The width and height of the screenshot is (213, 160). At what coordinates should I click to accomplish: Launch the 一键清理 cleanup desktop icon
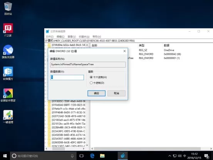[8, 117]
